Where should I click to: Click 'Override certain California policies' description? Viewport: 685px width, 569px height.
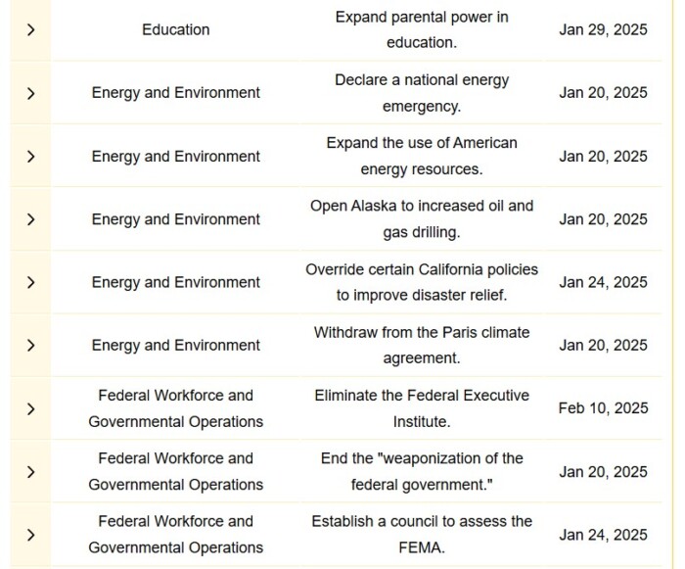point(422,282)
